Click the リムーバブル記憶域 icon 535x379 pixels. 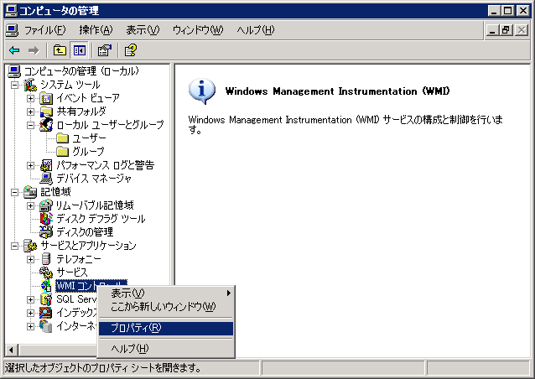(46, 205)
